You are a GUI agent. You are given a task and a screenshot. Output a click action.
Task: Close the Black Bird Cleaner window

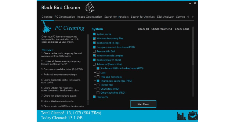(x=195, y=3)
